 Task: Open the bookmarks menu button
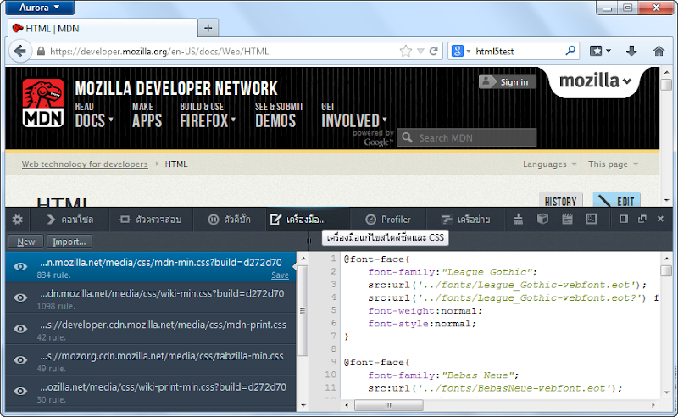tap(600, 51)
